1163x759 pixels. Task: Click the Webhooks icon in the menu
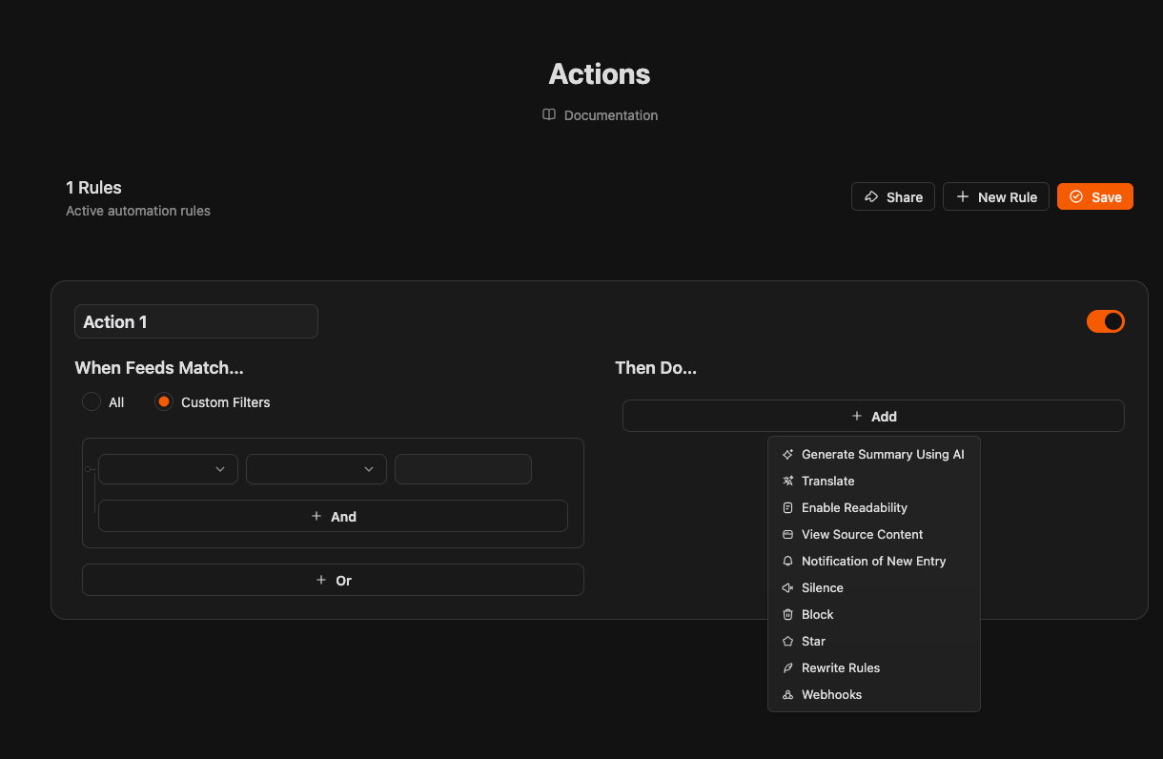pyautogui.click(x=787, y=695)
